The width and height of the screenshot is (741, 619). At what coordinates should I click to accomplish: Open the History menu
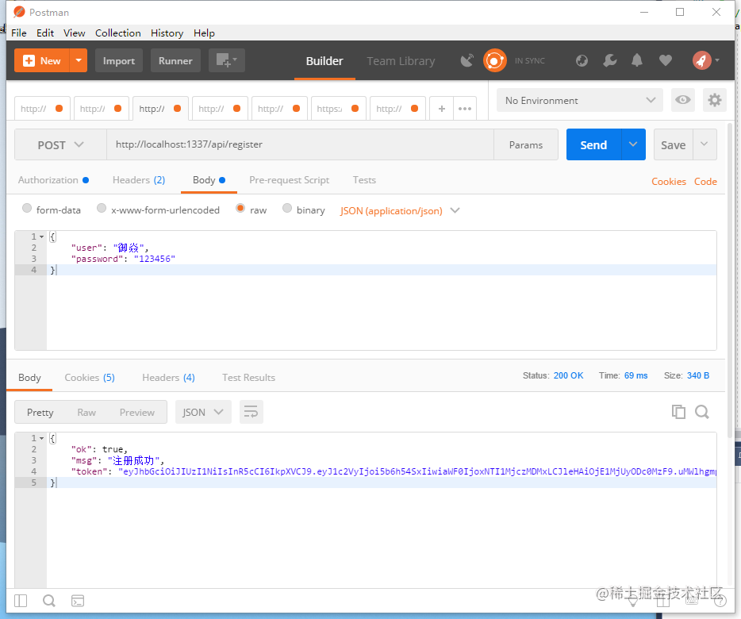coord(167,33)
